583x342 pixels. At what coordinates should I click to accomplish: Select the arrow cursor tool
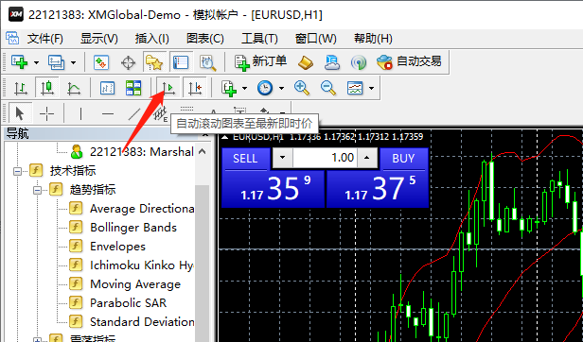(20, 112)
